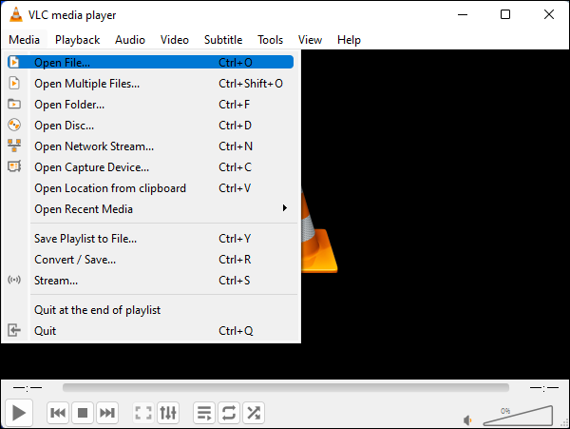Show extended settings panel
The width and height of the screenshot is (570, 429).
click(168, 413)
